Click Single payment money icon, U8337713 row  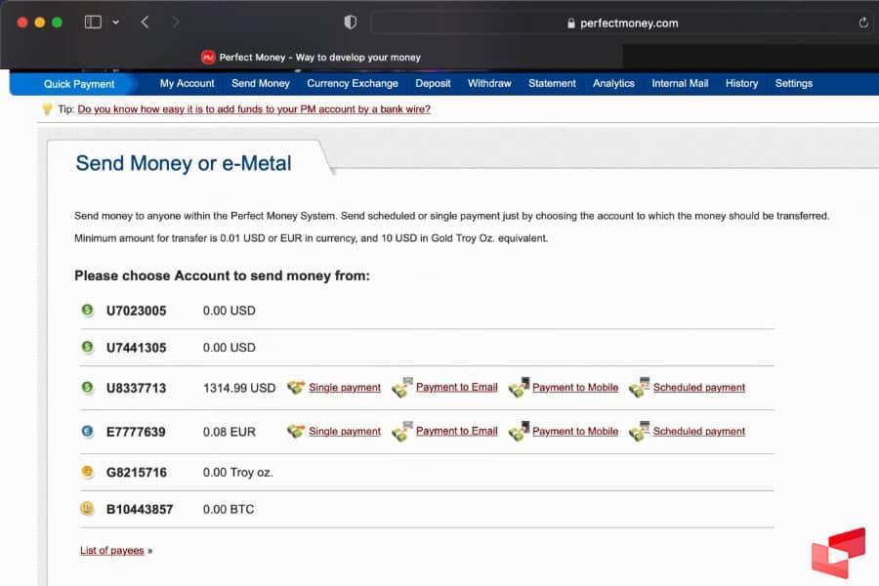tap(295, 388)
